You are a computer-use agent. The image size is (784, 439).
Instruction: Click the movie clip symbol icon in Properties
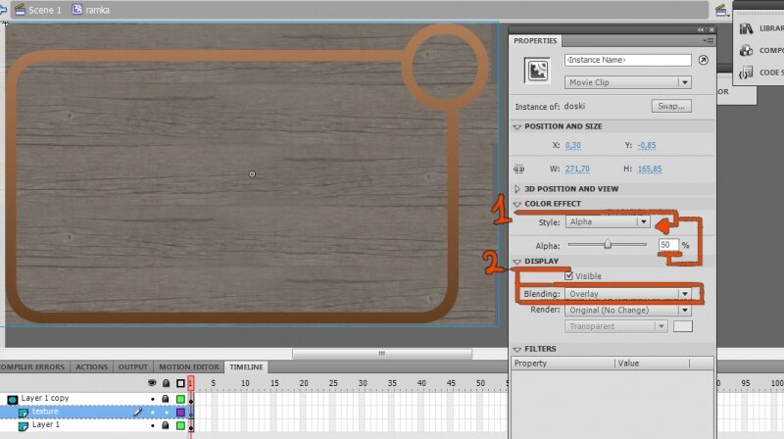click(x=536, y=71)
